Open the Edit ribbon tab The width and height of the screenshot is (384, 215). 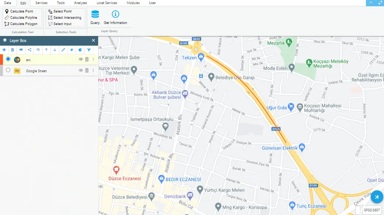pyautogui.click(x=23, y=3)
